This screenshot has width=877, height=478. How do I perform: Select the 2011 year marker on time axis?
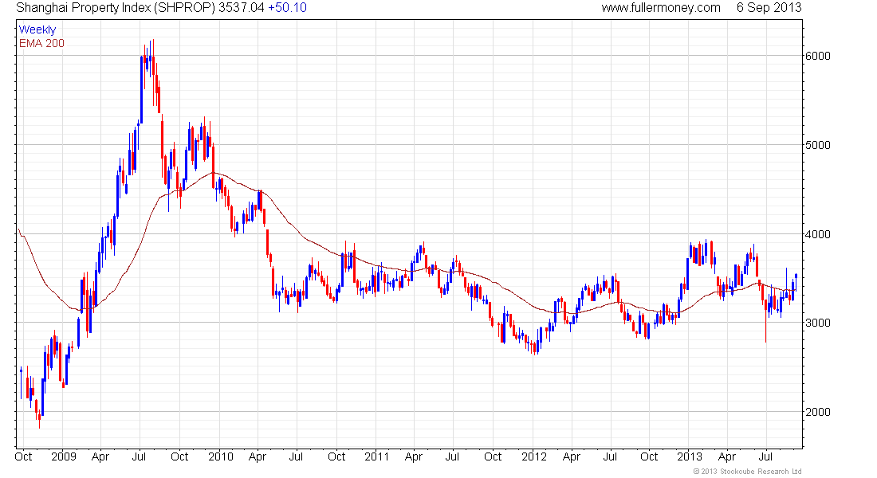tap(376, 457)
